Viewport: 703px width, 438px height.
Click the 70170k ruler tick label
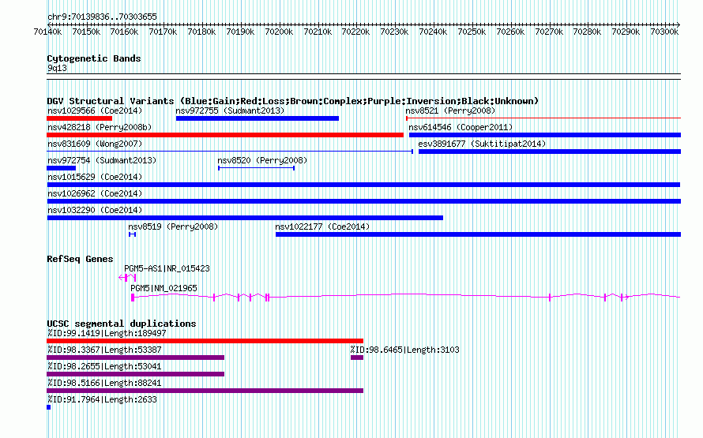164,32
